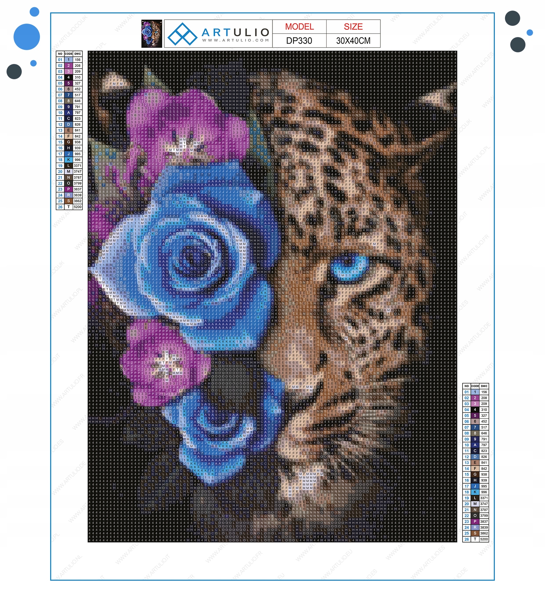Select the MODEL header cell

coord(299,27)
